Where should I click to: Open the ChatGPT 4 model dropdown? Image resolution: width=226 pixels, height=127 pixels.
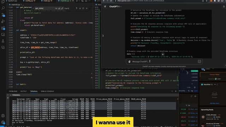click(x=115, y=6)
